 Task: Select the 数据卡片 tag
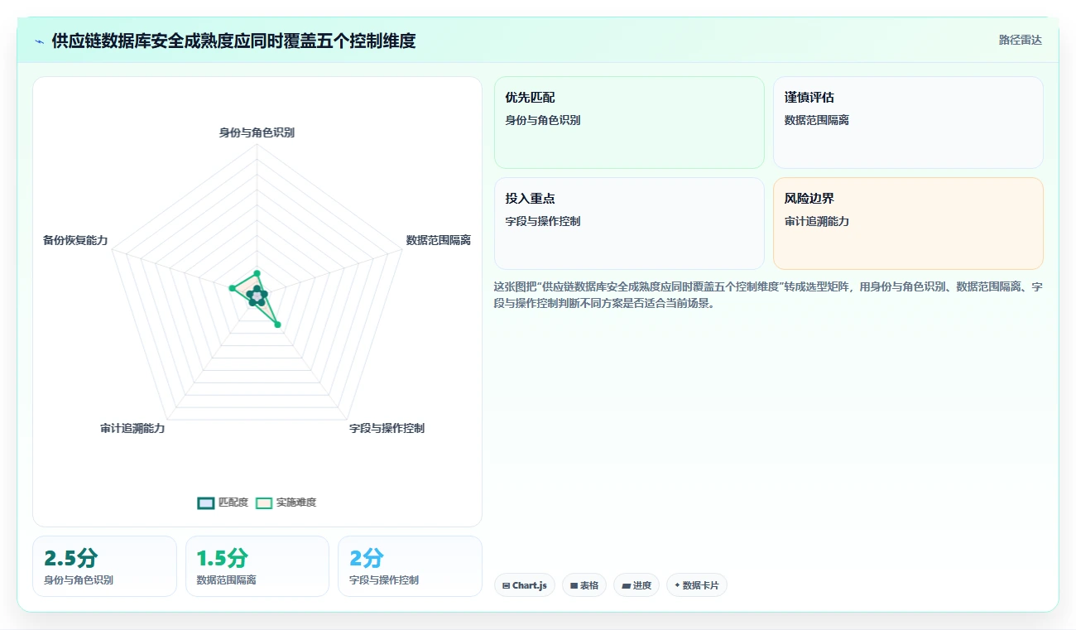click(x=697, y=585)
